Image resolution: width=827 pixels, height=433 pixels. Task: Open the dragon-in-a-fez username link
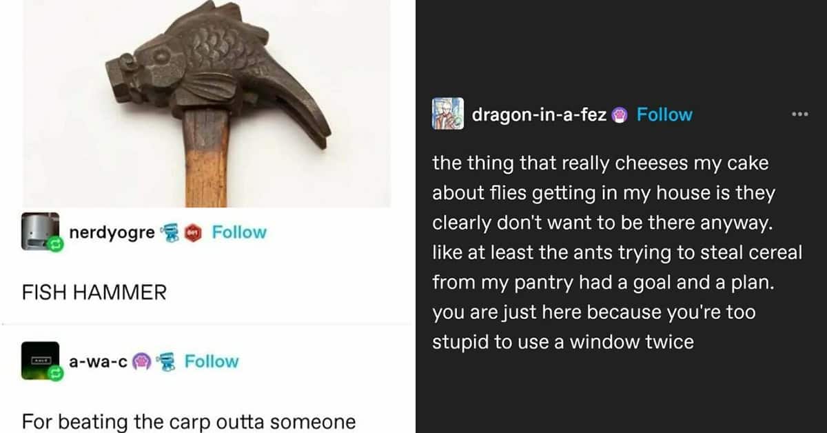539,115
